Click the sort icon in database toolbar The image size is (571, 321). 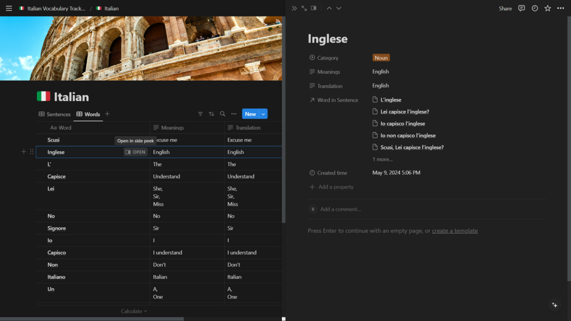211,114
